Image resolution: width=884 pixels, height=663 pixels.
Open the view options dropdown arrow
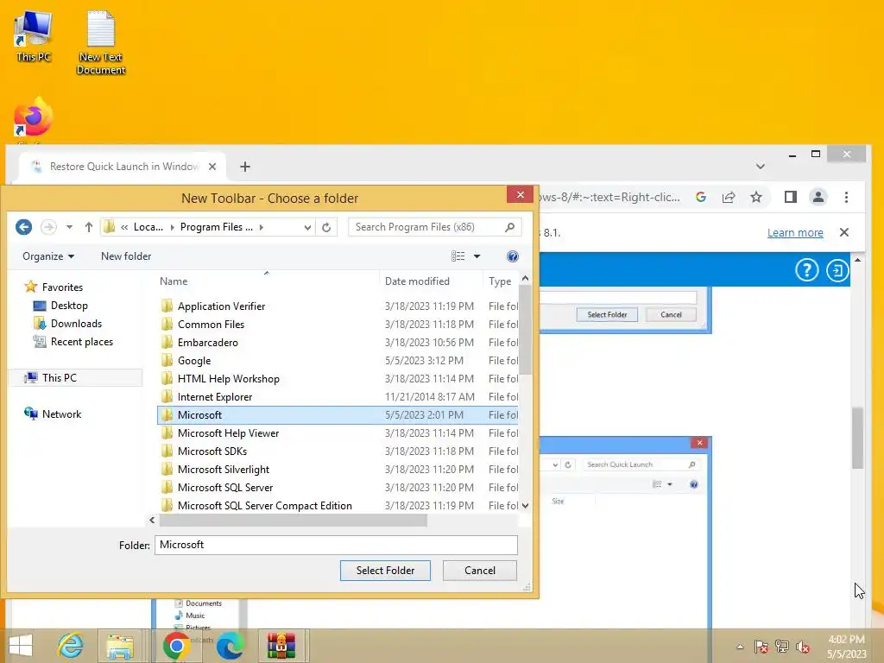click(477, 256)
